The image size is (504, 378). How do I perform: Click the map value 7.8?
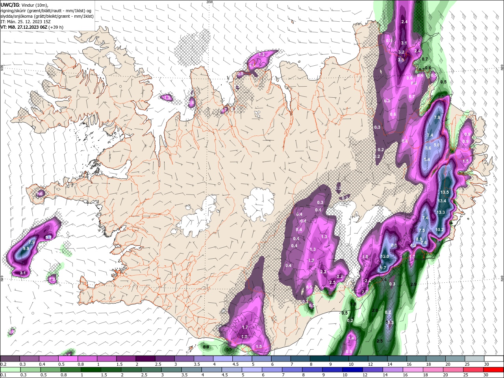[x=437, y=117]
